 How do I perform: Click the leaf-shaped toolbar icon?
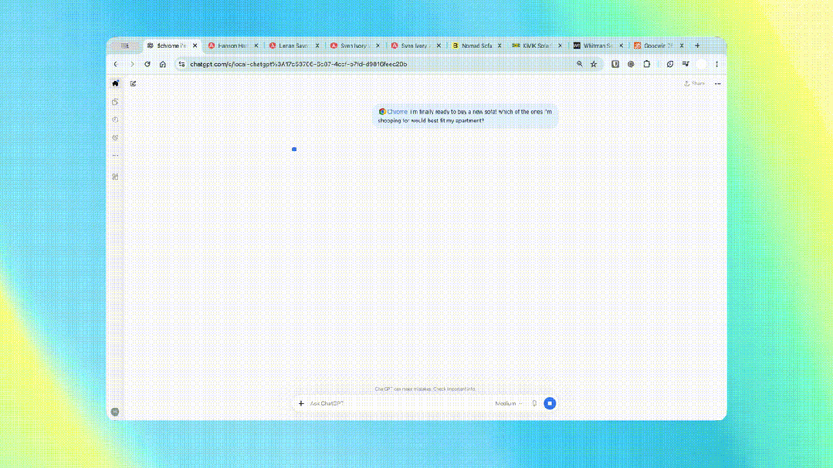click(x=670, y=64)
